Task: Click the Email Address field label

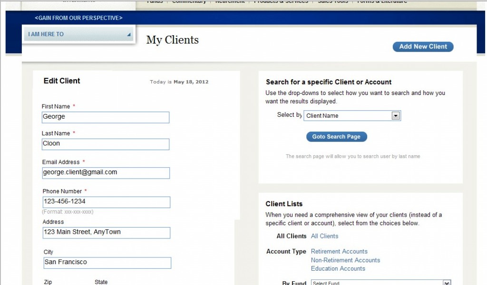Action: tap(61, 162)
